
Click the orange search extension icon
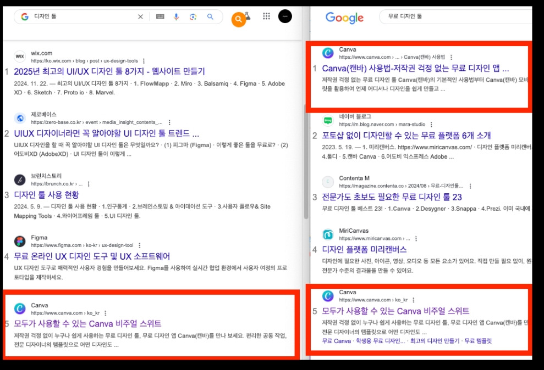[x=239, y=19]
